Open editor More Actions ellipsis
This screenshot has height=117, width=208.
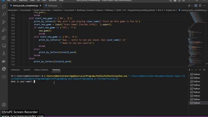pos(204,6)
